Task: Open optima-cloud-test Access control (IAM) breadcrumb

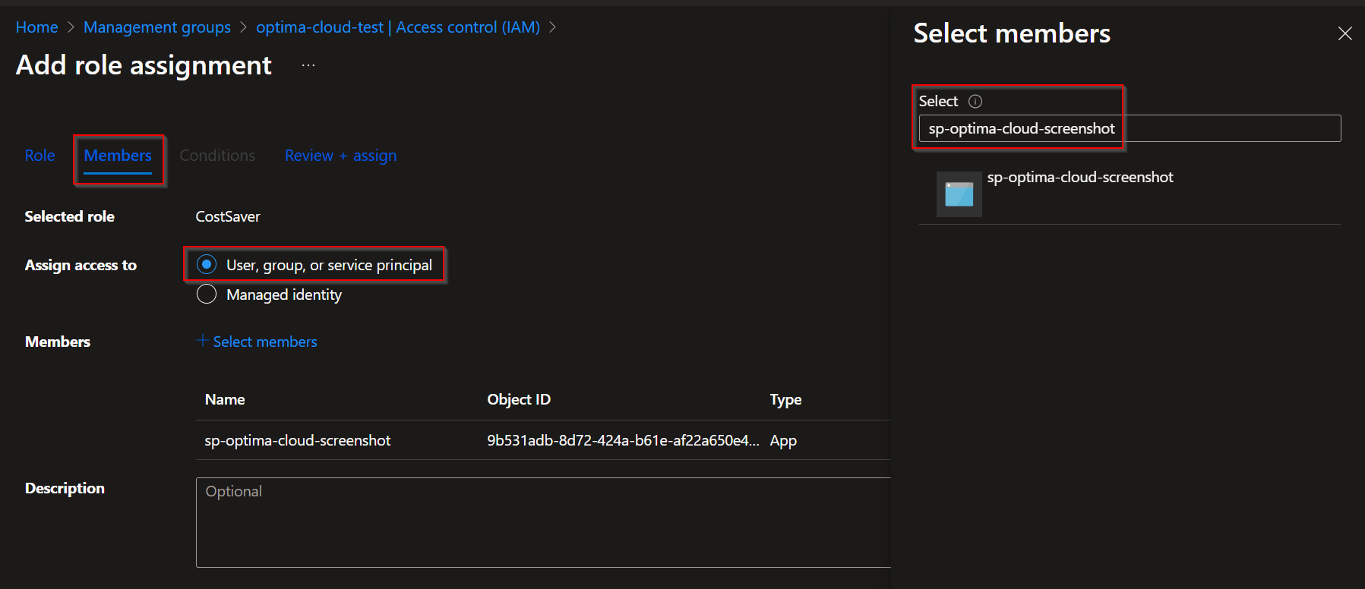Action: (398, 27)
